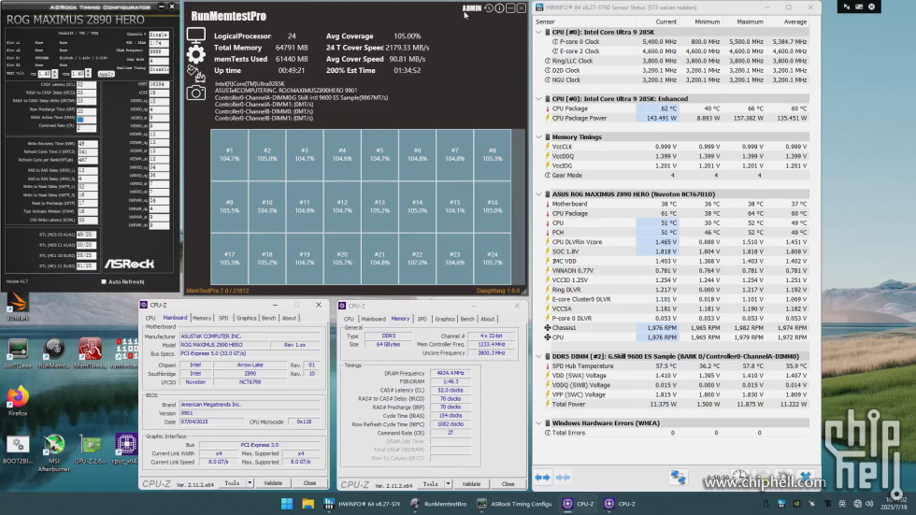Collapse the CPU Enhanced sensor group
The image size is (916, 515).
coord(538,99)
